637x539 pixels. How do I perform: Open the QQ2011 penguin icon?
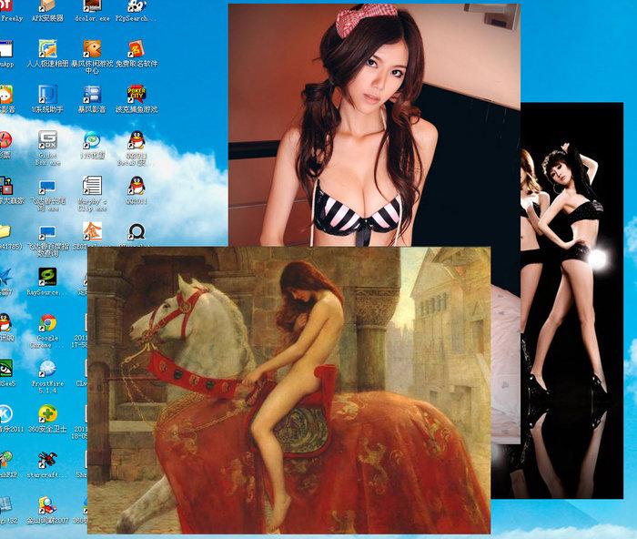[136, 186]
